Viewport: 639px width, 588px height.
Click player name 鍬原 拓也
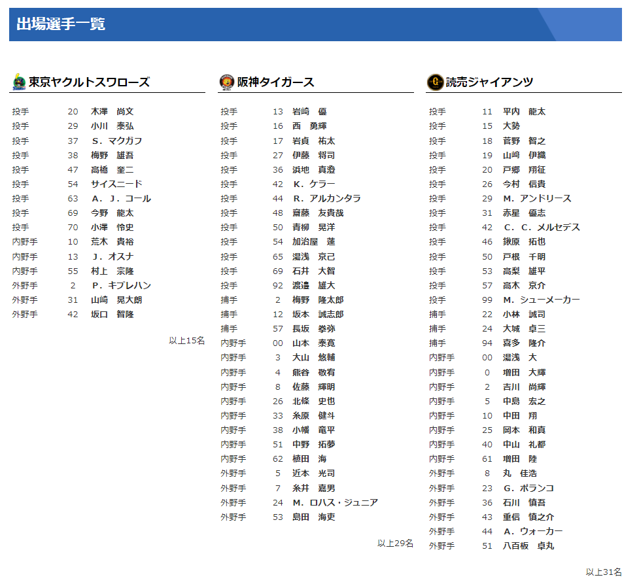[524, 242]
